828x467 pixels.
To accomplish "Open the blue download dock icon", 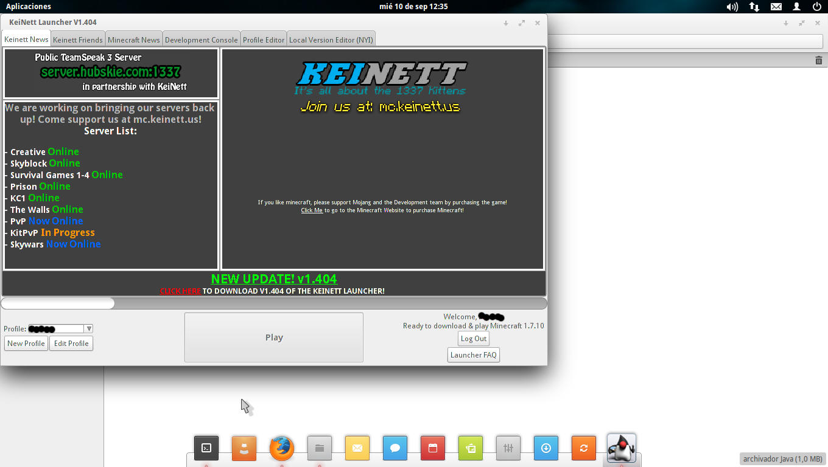I will pyautogui.click(x=546, y=448).
